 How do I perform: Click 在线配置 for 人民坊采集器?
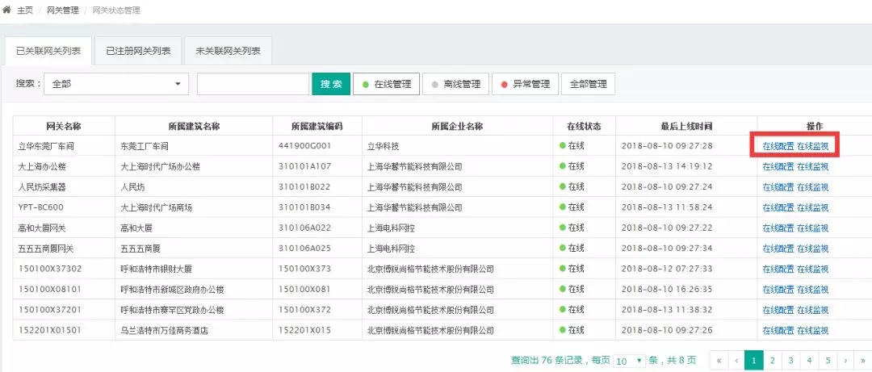(x=778, y=187)
